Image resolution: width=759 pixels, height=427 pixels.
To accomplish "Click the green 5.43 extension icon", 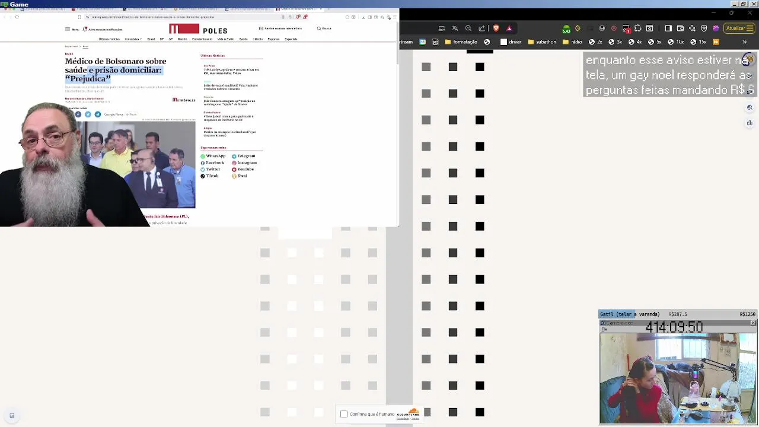I will 566,28.
